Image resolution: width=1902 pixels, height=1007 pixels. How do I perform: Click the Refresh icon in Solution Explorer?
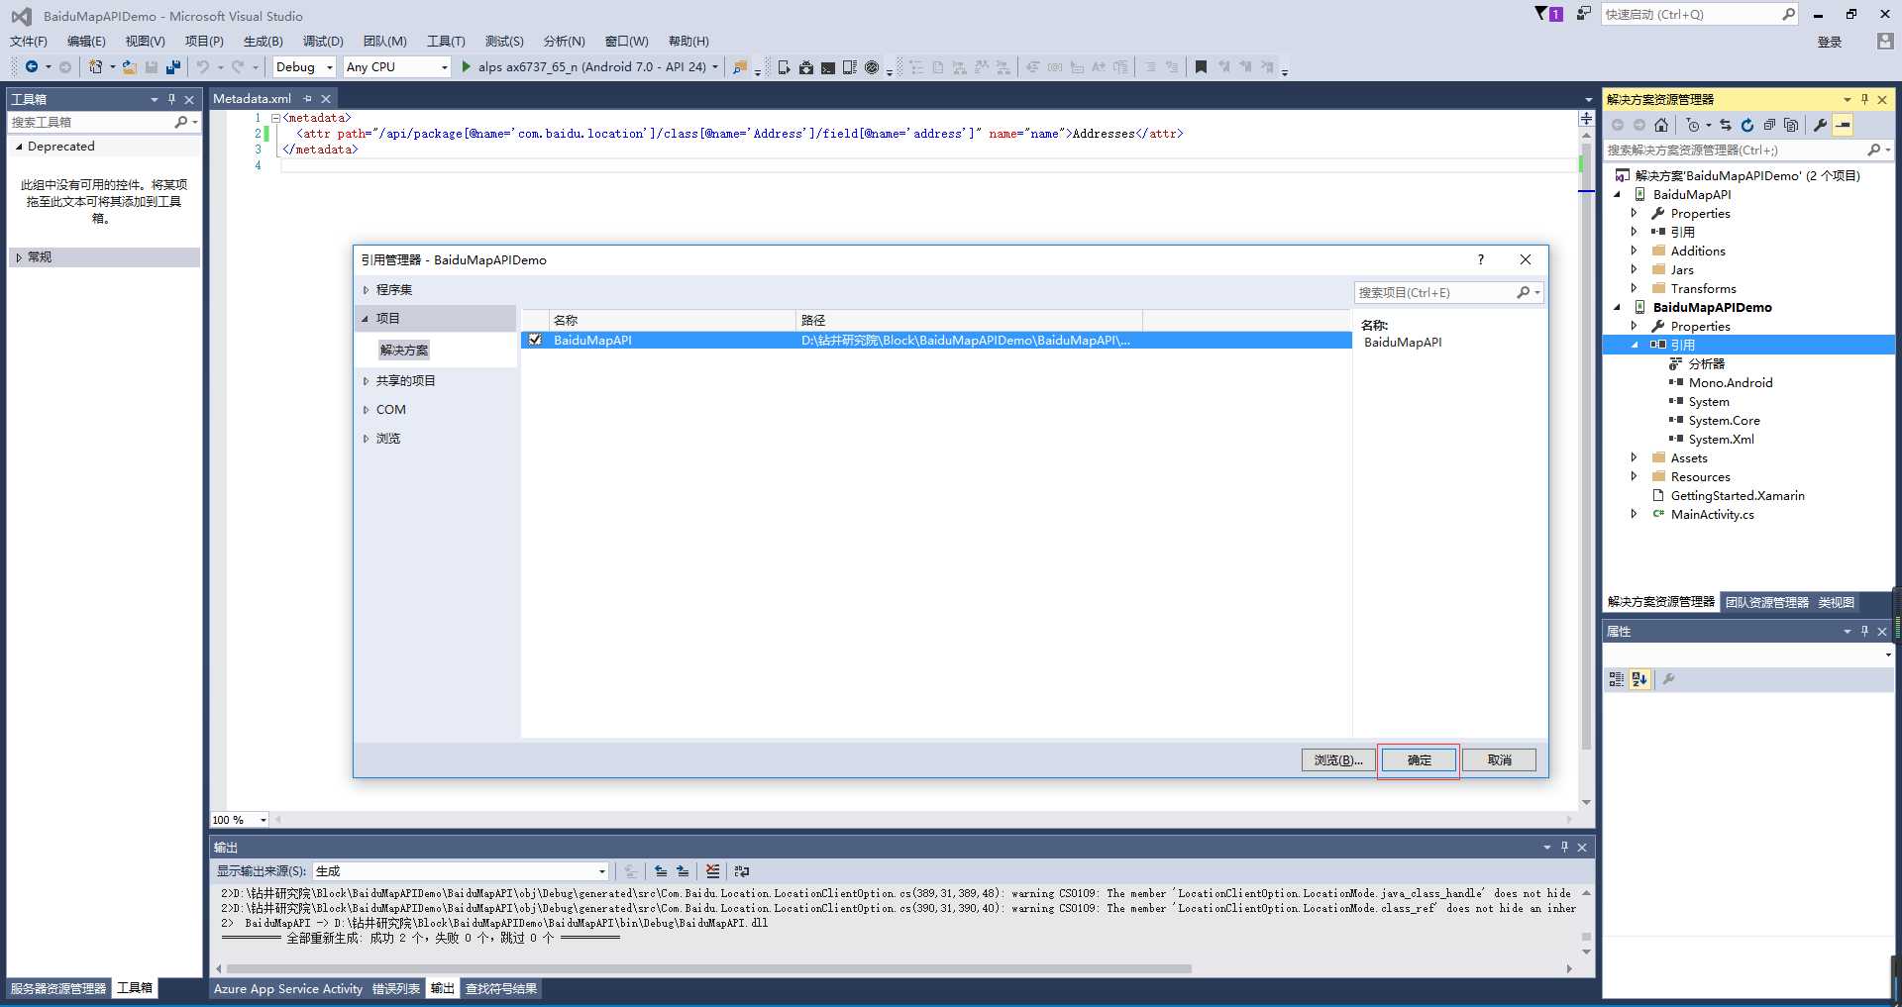1747,125
